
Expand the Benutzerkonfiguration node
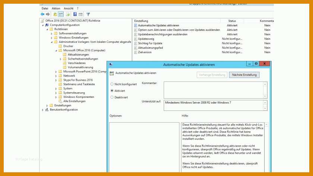[x=43, y=110]
